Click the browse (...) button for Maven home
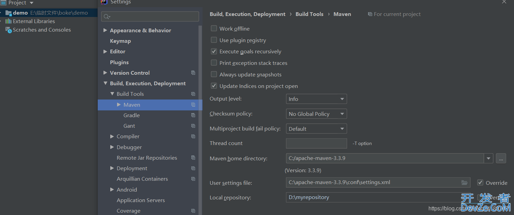This screenshot has height=215, width=514. [501, 158]
